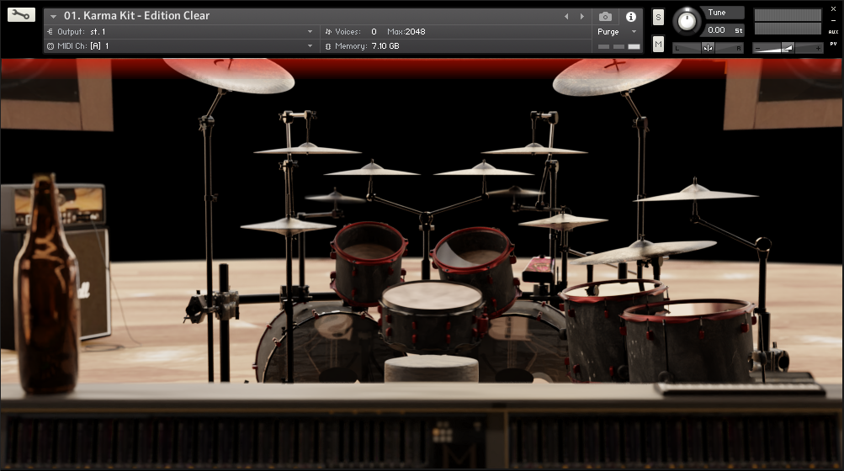Image resolution: width=844 pixels, height=471 pixels.
Task: Open the snapshot camera view
Action: coord(605,16)
